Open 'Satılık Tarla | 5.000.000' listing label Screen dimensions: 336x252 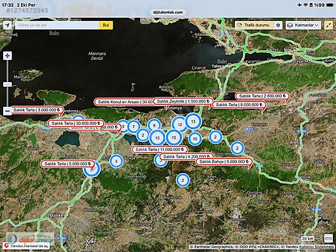click(67, 164)
